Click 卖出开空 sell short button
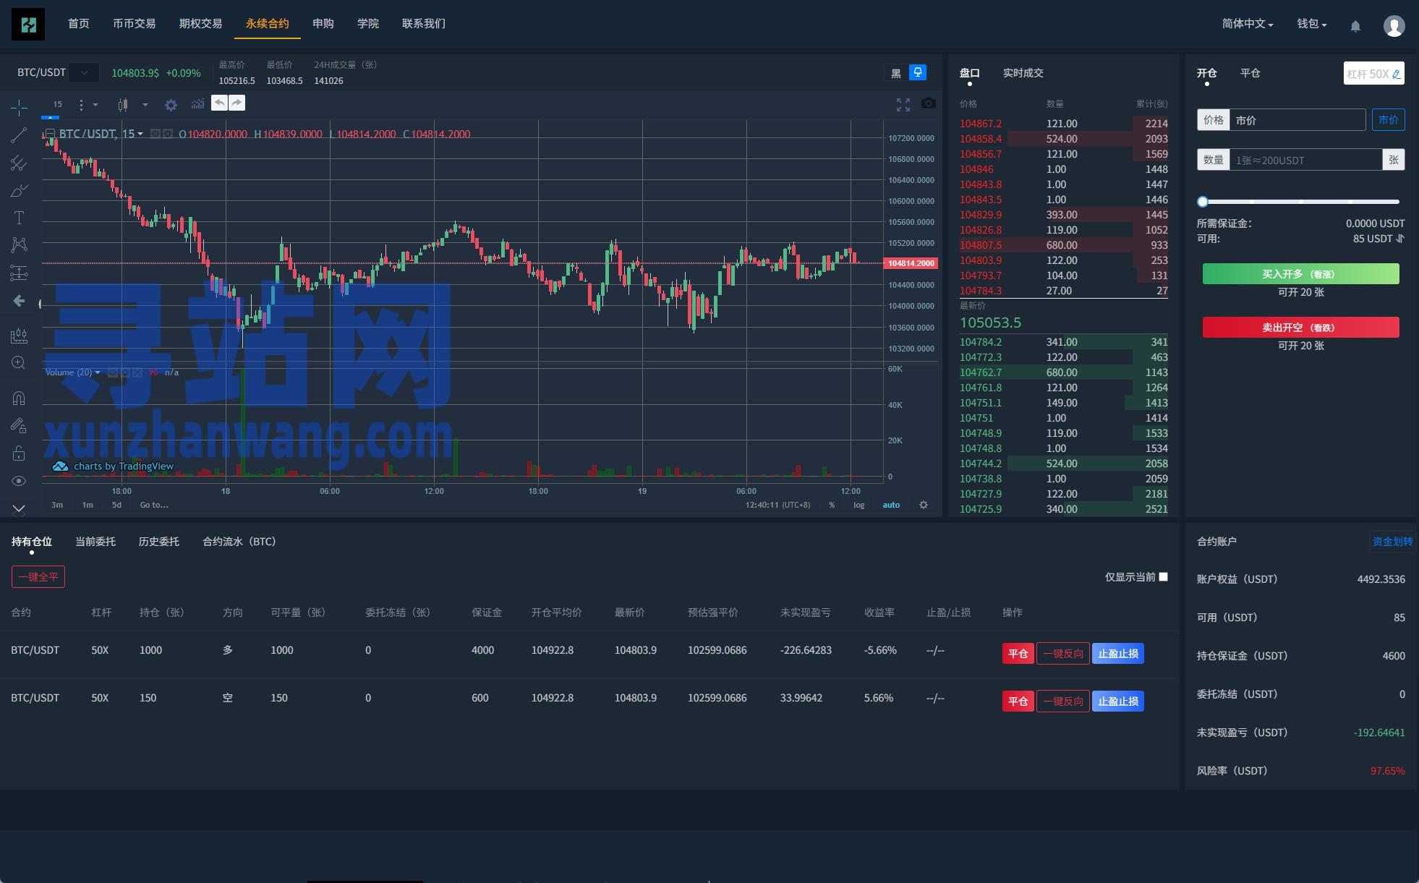Viewport: 1419px width, 883px height. pyautogui.click(x=1300, y=328)
